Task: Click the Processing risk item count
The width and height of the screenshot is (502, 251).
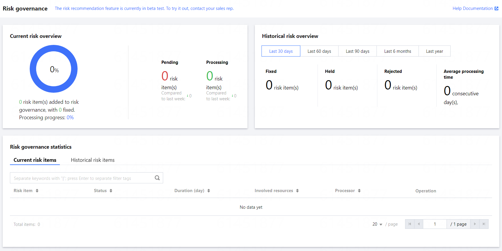Action: tap(210, 76)
